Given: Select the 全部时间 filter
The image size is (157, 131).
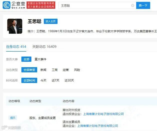Looking at the screenshot, I should click(x=29, y=80).
